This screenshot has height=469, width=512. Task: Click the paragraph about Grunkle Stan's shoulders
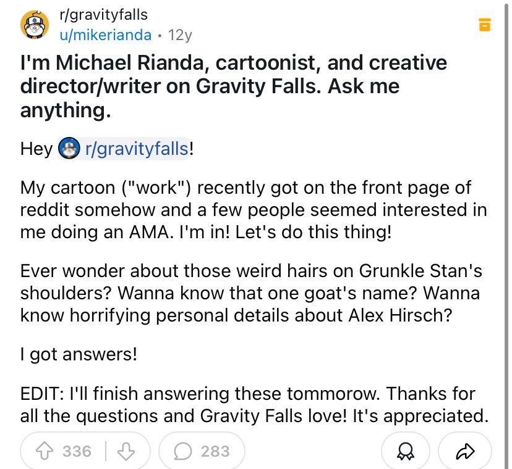pyautogui.click(x=250, y=293)
